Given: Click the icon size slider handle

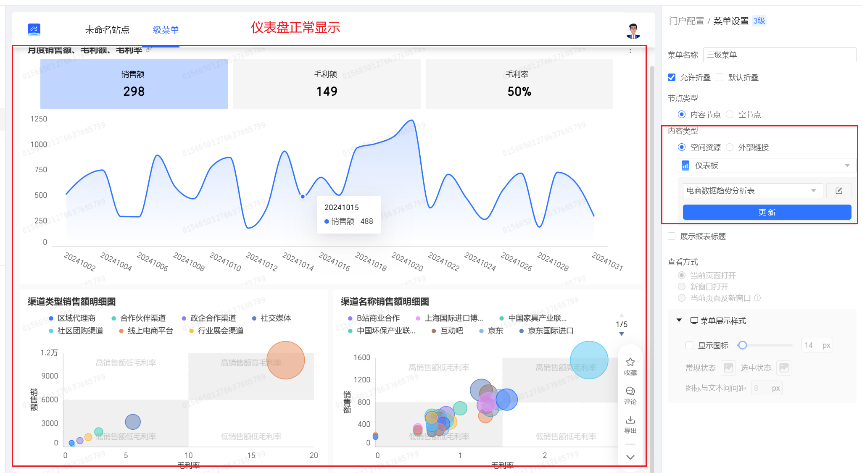Looking at the screenshot, I should click(x=742, y=345).
